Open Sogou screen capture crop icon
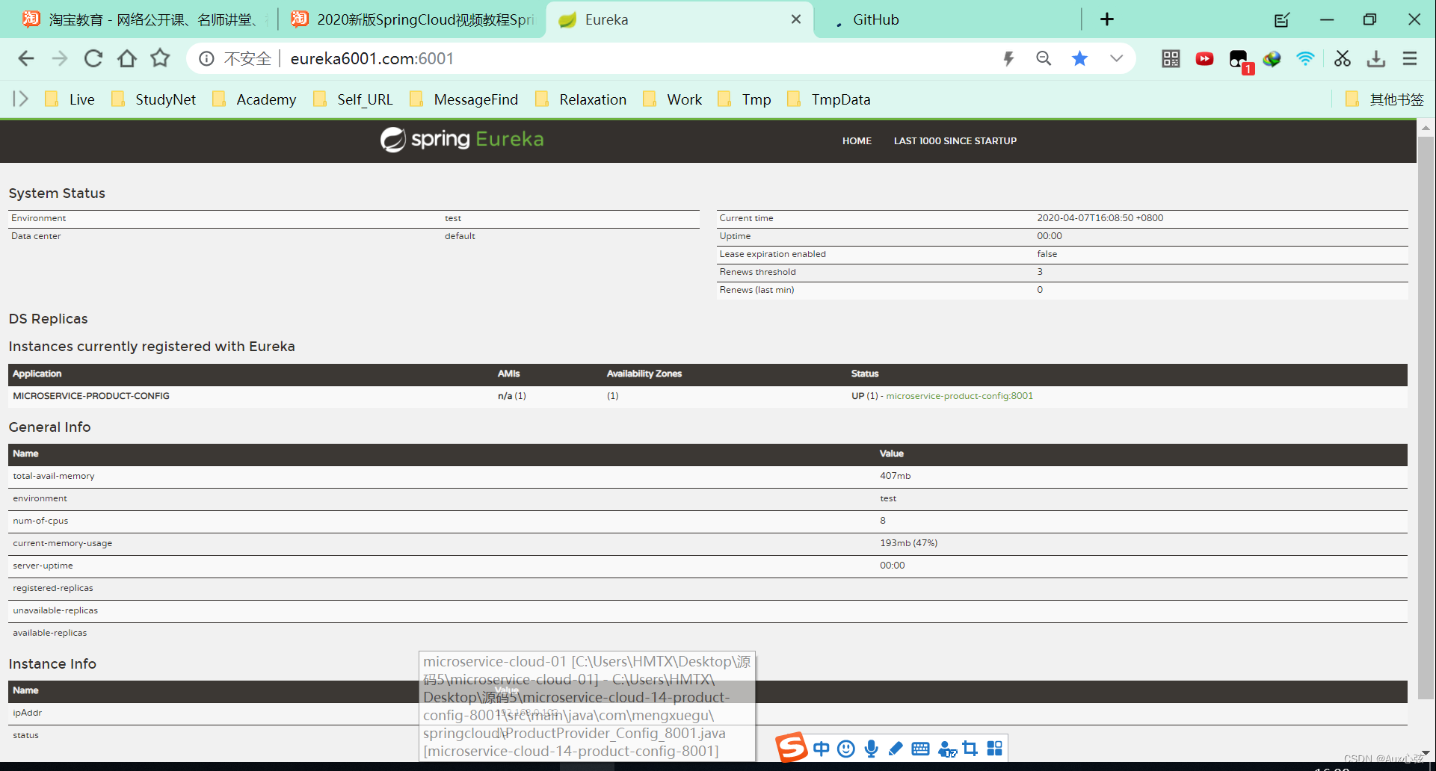The width and height of the screenshot is (1436, 771). tap(970, 747)
